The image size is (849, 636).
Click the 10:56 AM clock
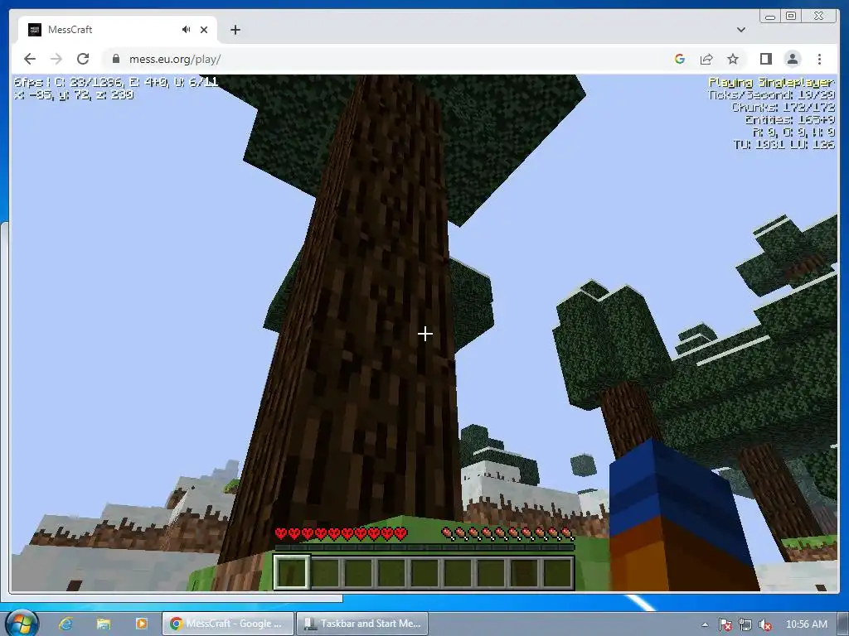pyautogui.click(x=806, y=624)
